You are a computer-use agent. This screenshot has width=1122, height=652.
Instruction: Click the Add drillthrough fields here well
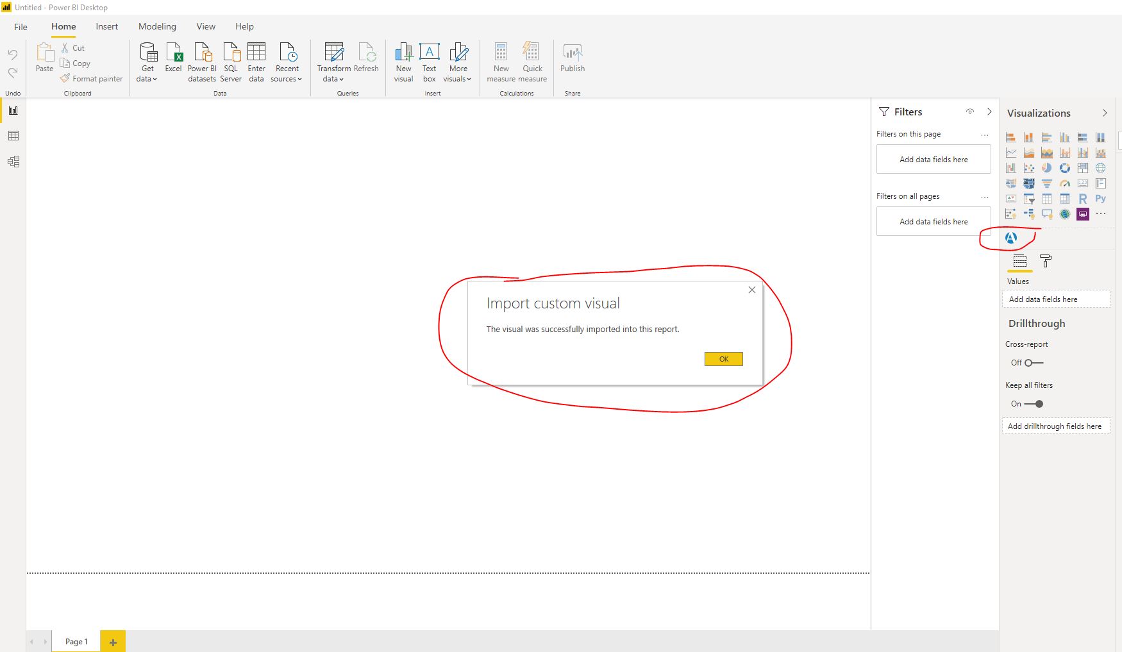coord(1056,426)
